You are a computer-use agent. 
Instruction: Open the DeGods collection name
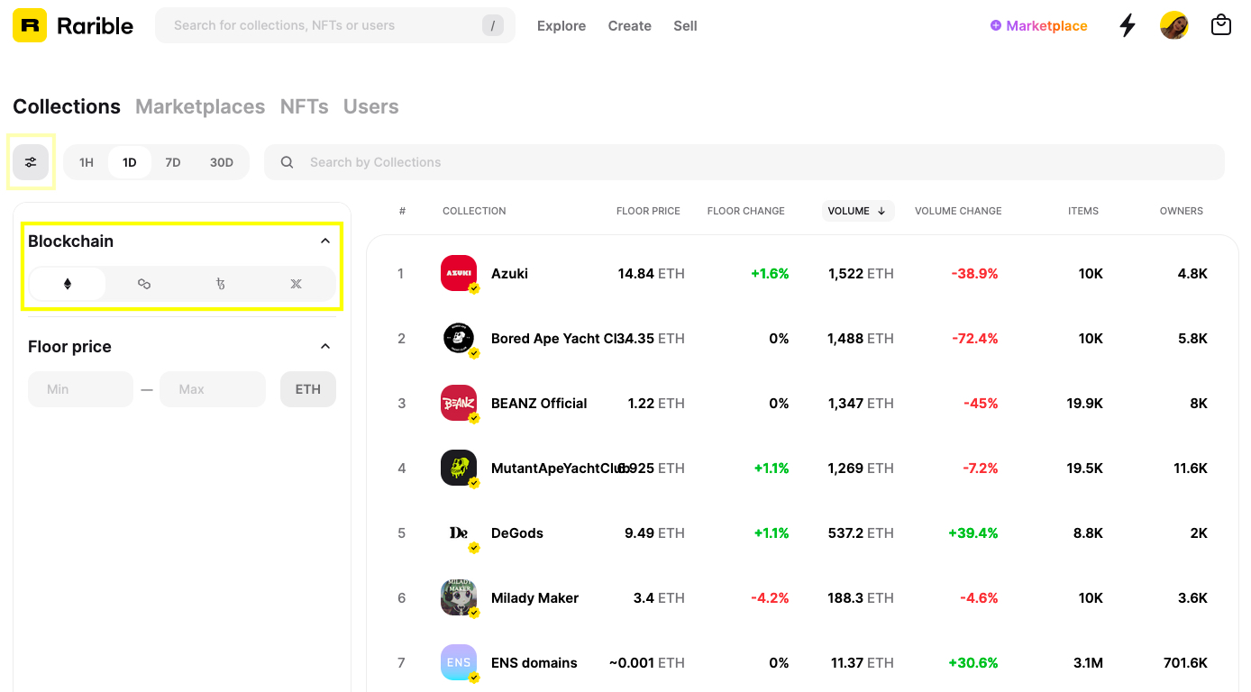[517, 533]
